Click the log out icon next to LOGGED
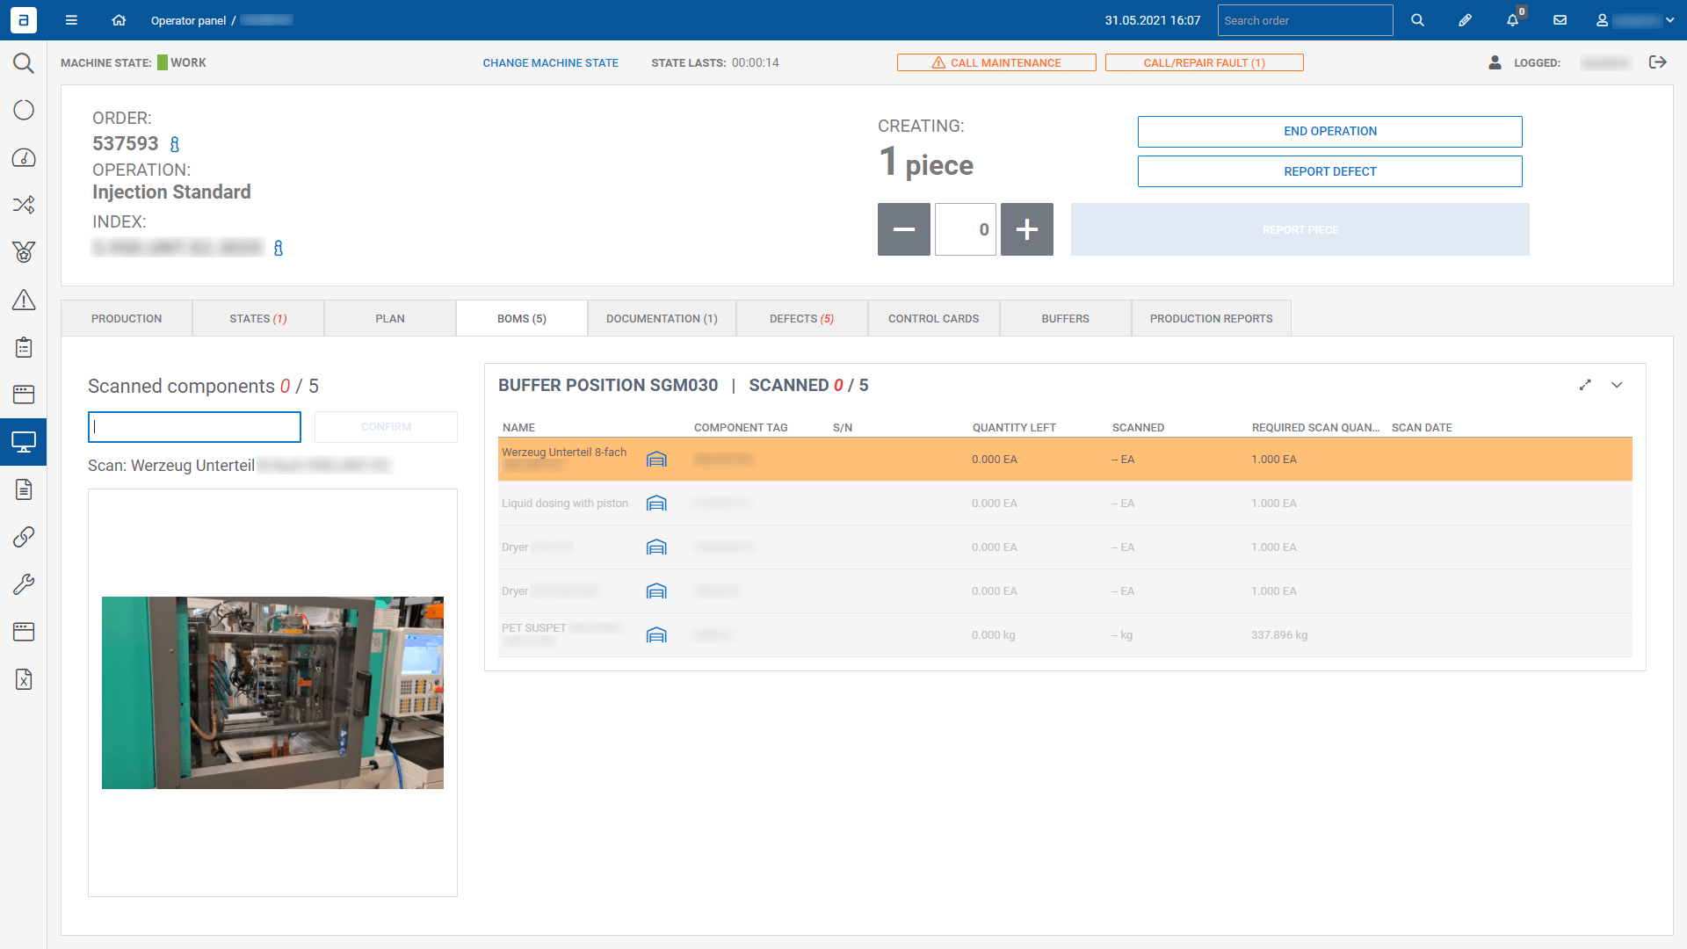The width and height of the screenshot is (1687, 949). click(x=1657, y=62)
